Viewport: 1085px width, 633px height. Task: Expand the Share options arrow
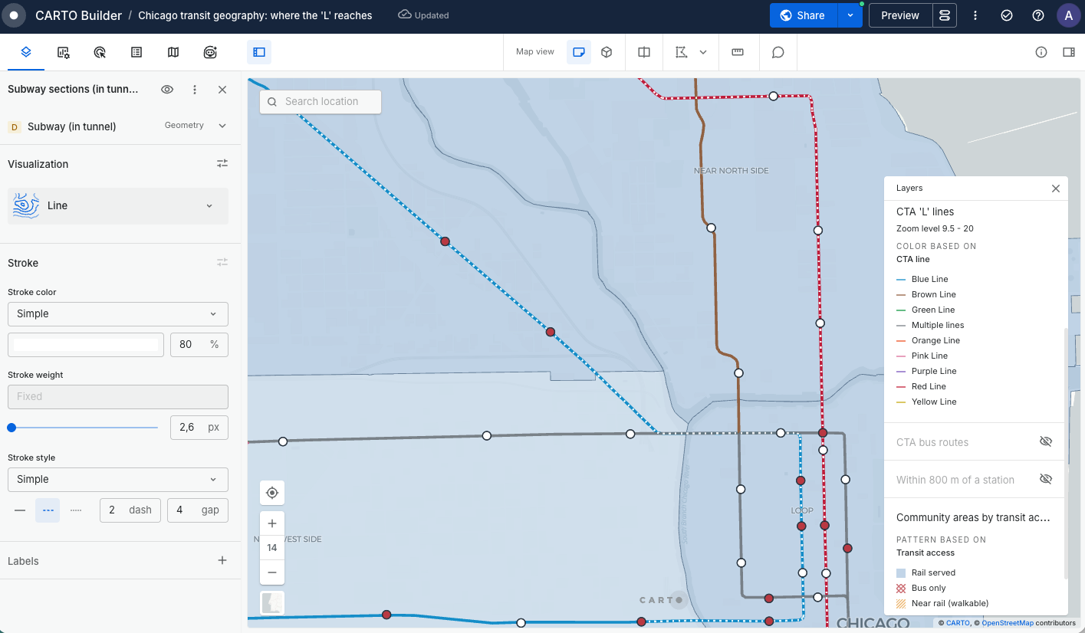[x=850, y=15]
